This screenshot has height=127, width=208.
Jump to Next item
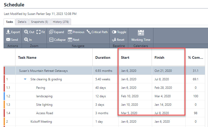point(70,40)
